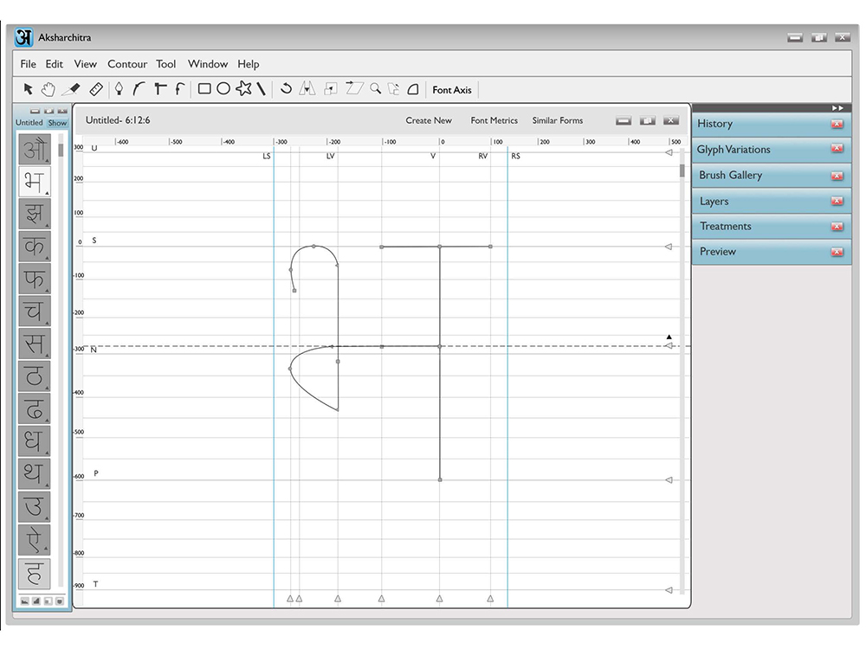Open the Window menu

[x=208, y=64]
